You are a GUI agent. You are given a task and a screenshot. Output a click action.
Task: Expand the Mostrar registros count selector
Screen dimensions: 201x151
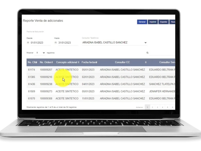tap(41, 53)
